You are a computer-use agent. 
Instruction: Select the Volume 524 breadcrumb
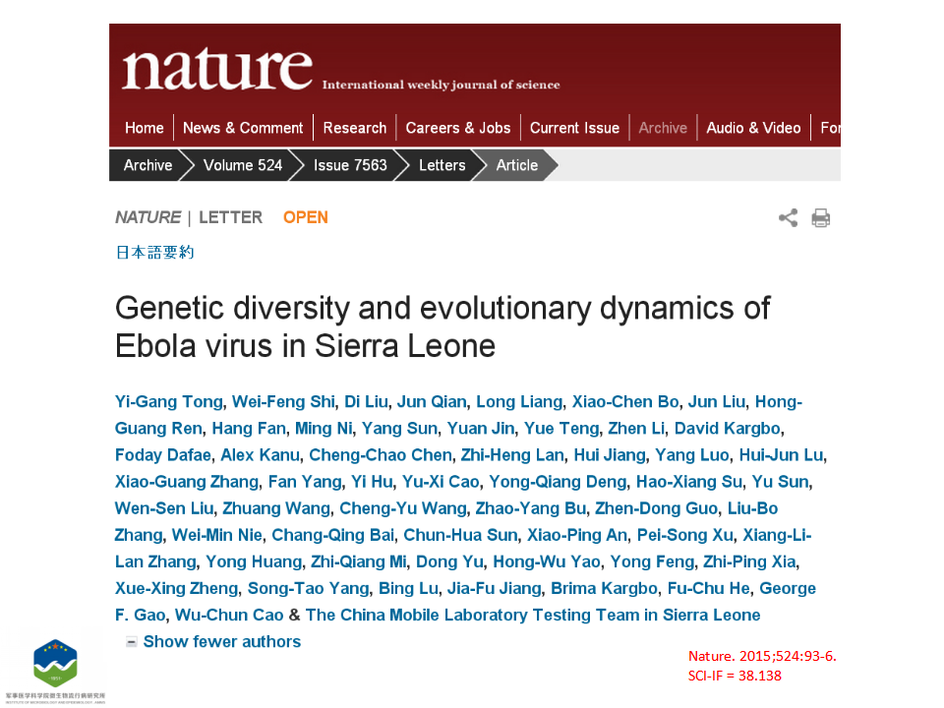(x=243, y=165)
